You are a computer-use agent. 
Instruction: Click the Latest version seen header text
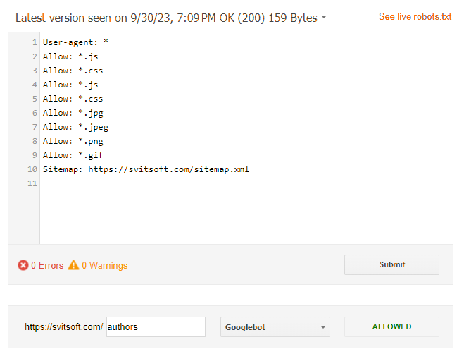(x=166, y=18)
